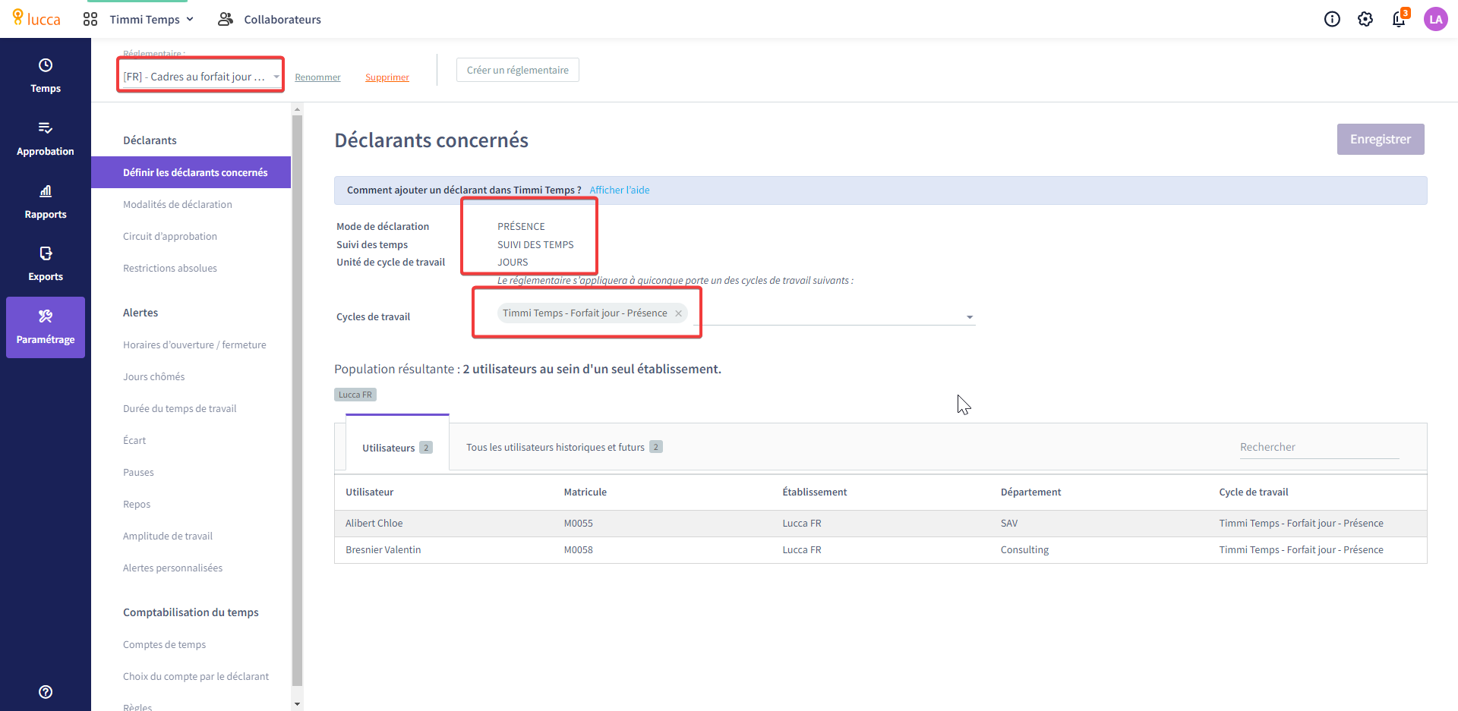Open Rapports in sidebar
1458x711 pixels.
click(x=46, y=202)
